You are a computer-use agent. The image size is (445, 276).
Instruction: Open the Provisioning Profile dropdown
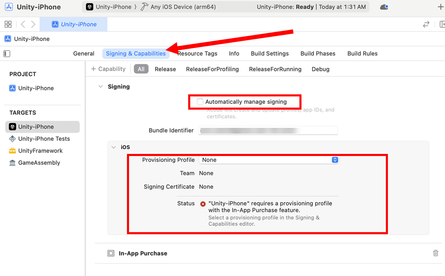(x=268, y=160)
